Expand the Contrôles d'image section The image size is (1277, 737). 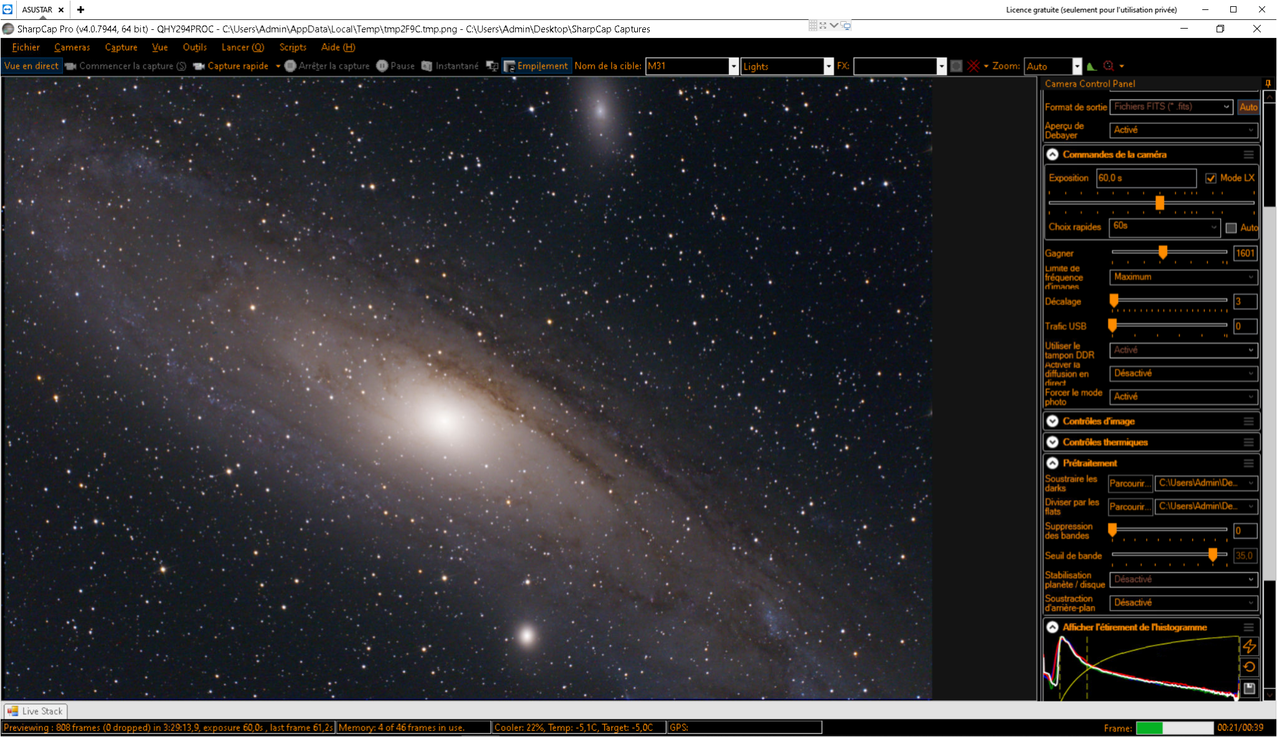point(1053,421)
